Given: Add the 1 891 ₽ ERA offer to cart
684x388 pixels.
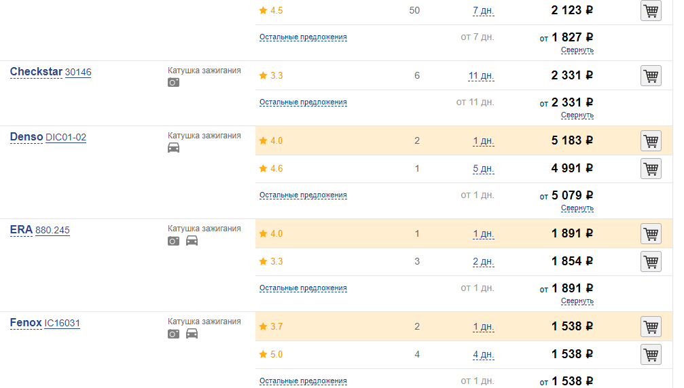Looking at the screenshot, I should coord(651,234).
